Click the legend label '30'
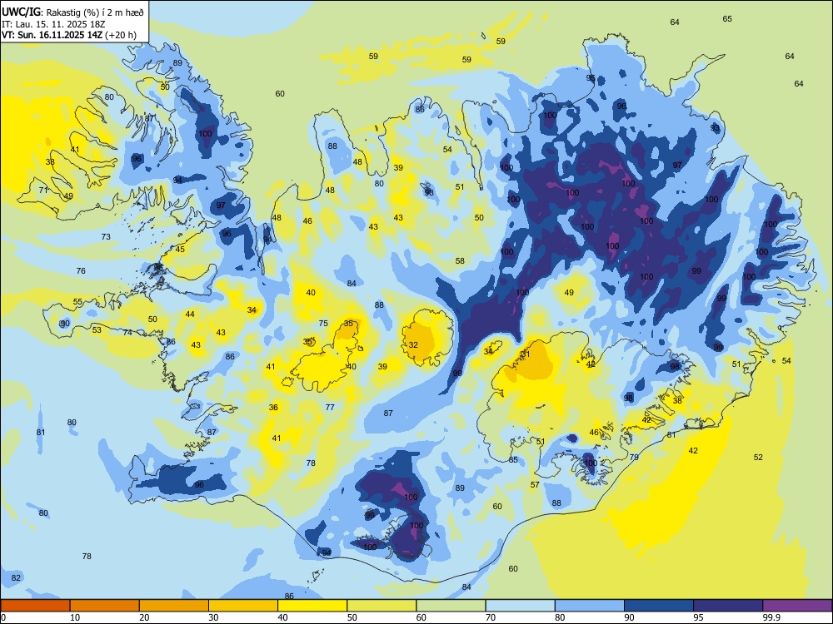Viewport: 833px width, 624px height. [x=213, y=617]
